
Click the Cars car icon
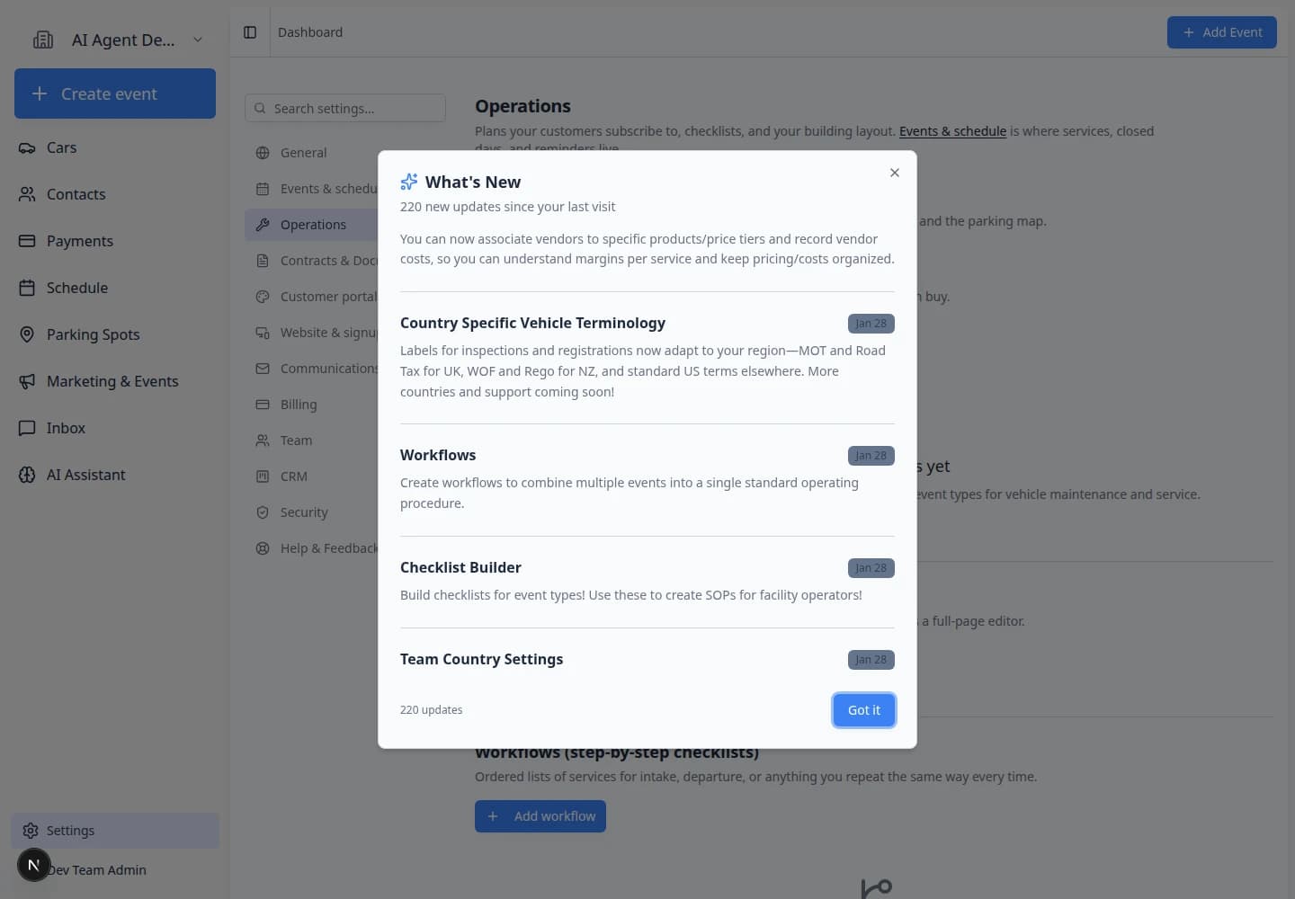coord(27,147)
